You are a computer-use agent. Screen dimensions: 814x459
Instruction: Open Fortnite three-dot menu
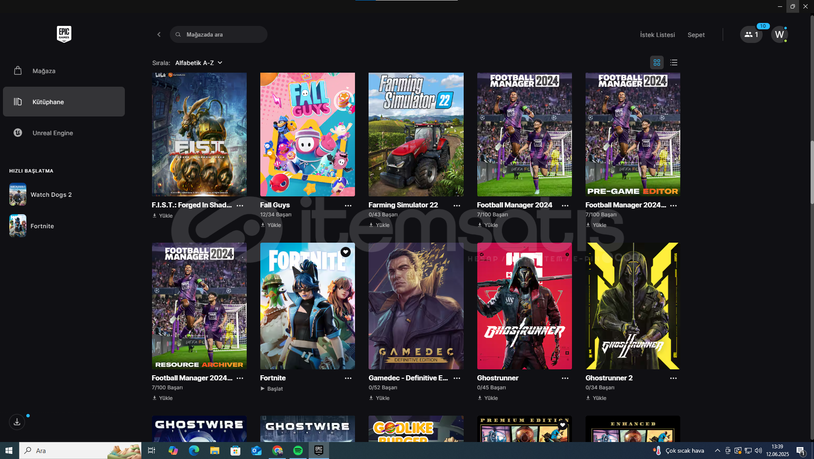point(348,378)
